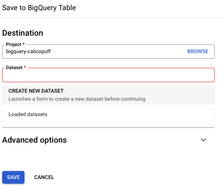This screenshot has width=224, height=193.
Task: Click the Destination section heading
Action: (22, 33)
